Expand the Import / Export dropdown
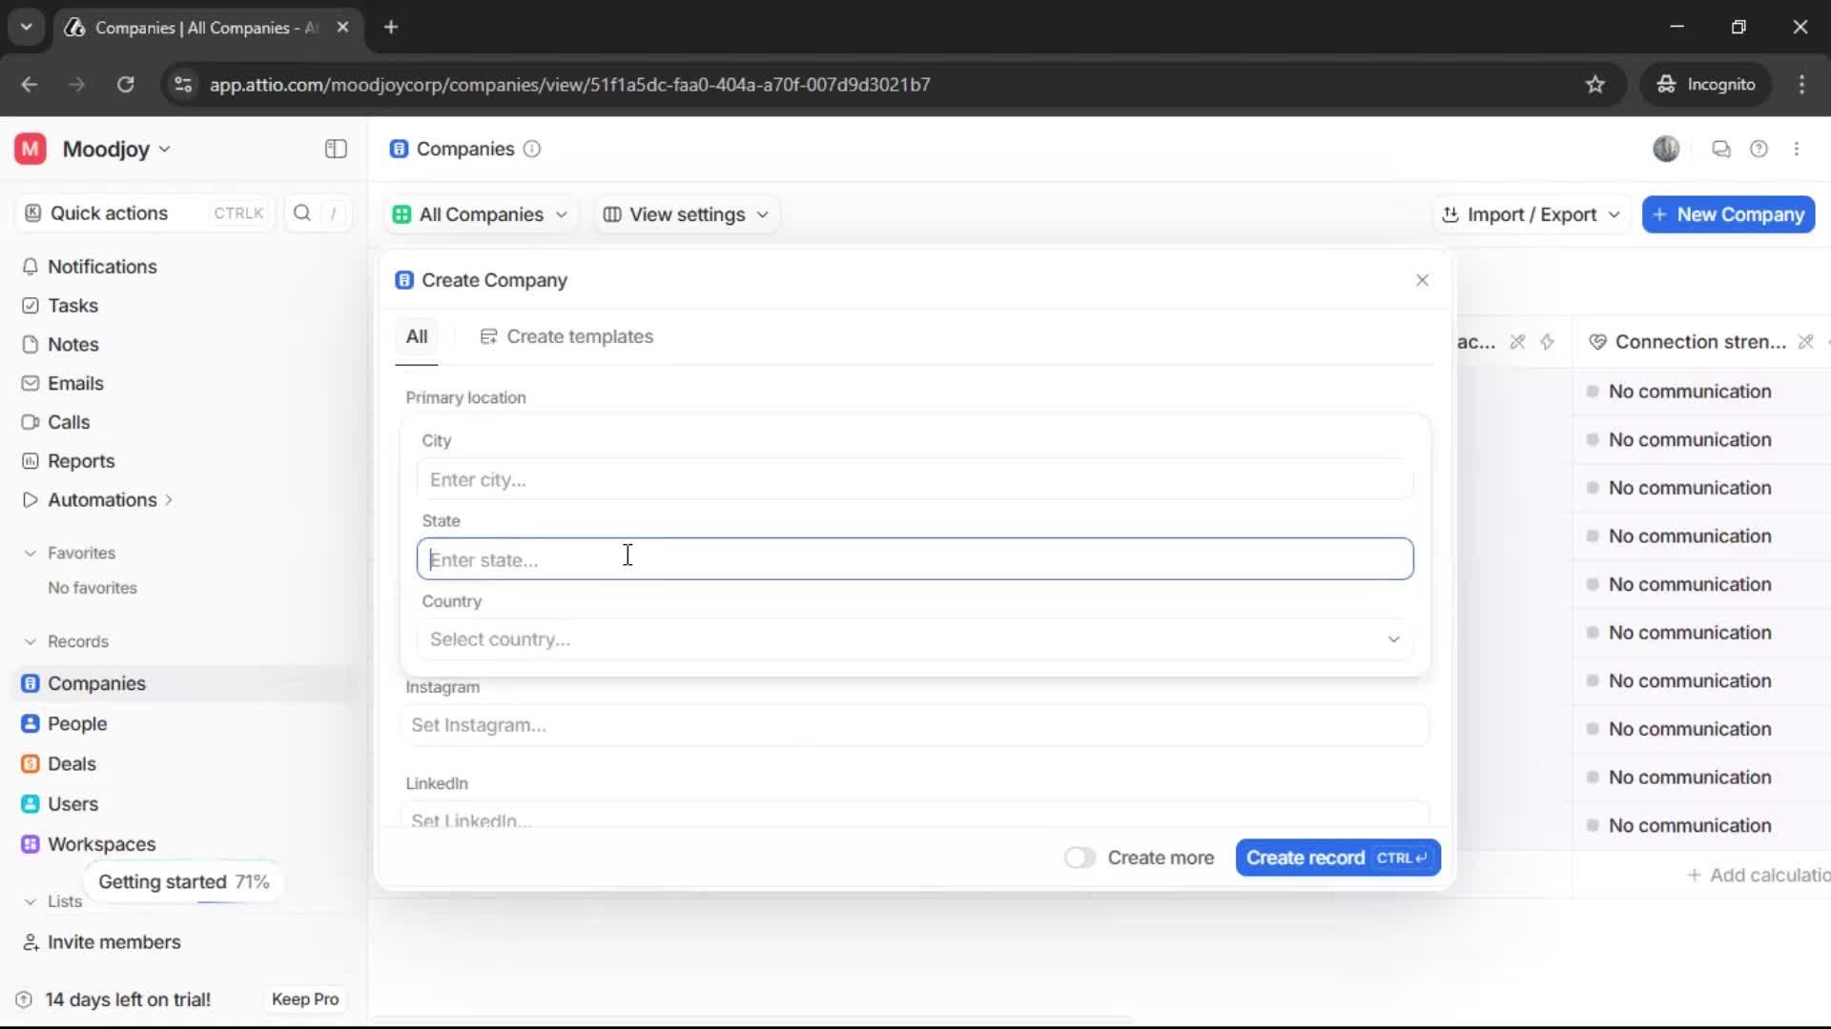 (1530, 214)
